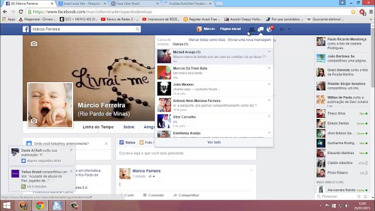The height and width of the screenshot is (211, 375).
Task: Open 'Megaware - Drivers' bookmark
Action: (37, 19)
